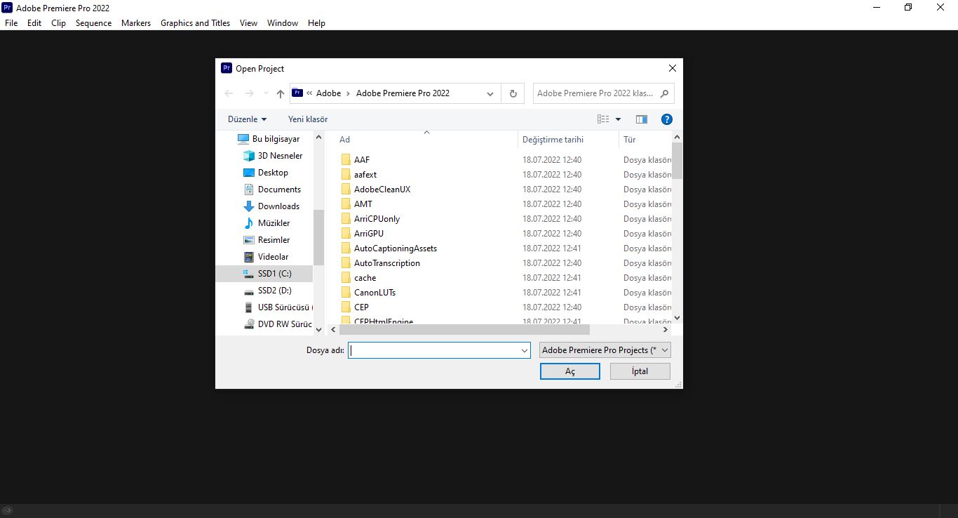Open the Clip menu

point(59,23)
